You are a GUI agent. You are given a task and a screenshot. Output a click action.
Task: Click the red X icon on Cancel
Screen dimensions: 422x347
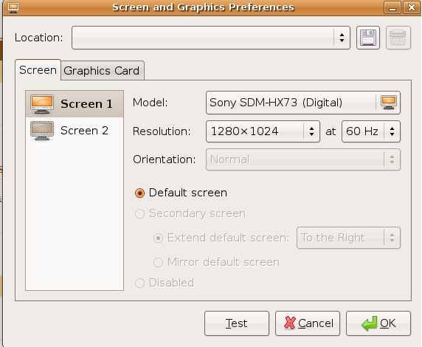pos(290,323)
